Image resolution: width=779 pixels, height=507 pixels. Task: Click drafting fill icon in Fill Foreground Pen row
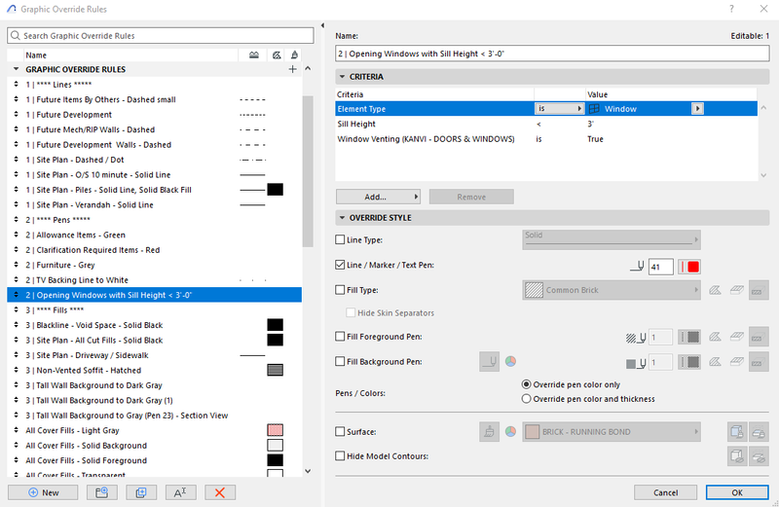pos(759,337)
